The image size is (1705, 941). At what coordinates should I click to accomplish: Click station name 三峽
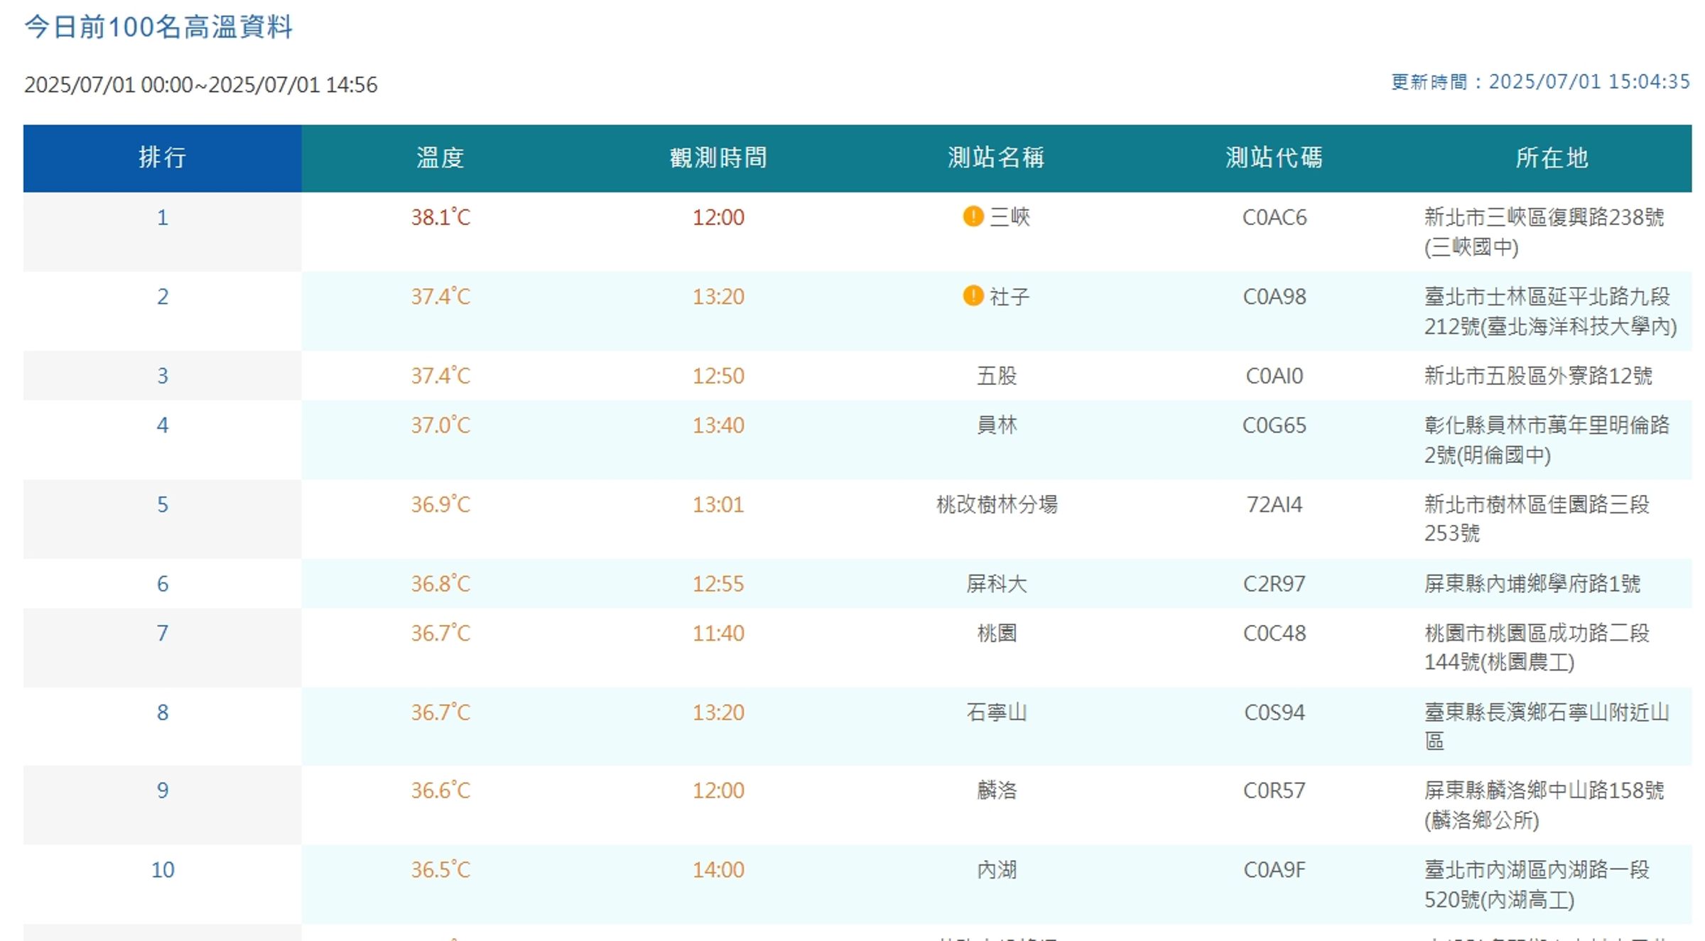[x=1010, y=217]
